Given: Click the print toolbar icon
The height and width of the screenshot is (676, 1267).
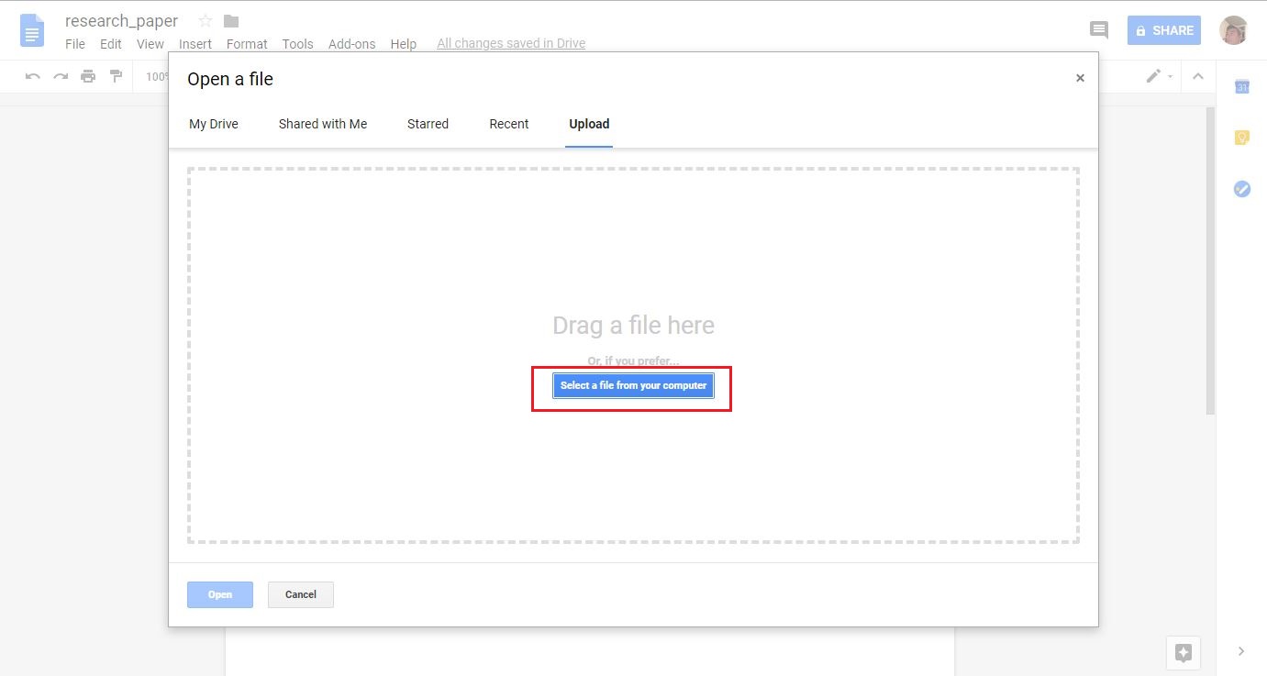Looking at the screenshot, I should tap(88, 76).
